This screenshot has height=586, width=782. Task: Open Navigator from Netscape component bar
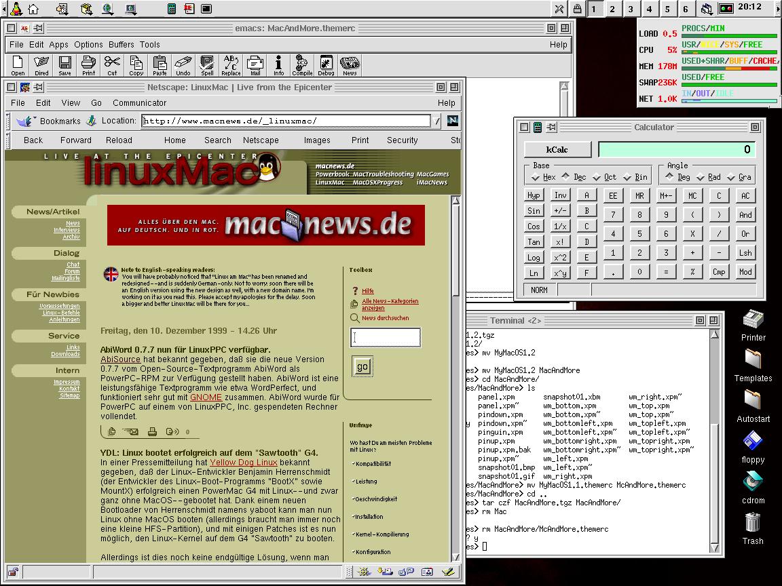click(364, 572)
